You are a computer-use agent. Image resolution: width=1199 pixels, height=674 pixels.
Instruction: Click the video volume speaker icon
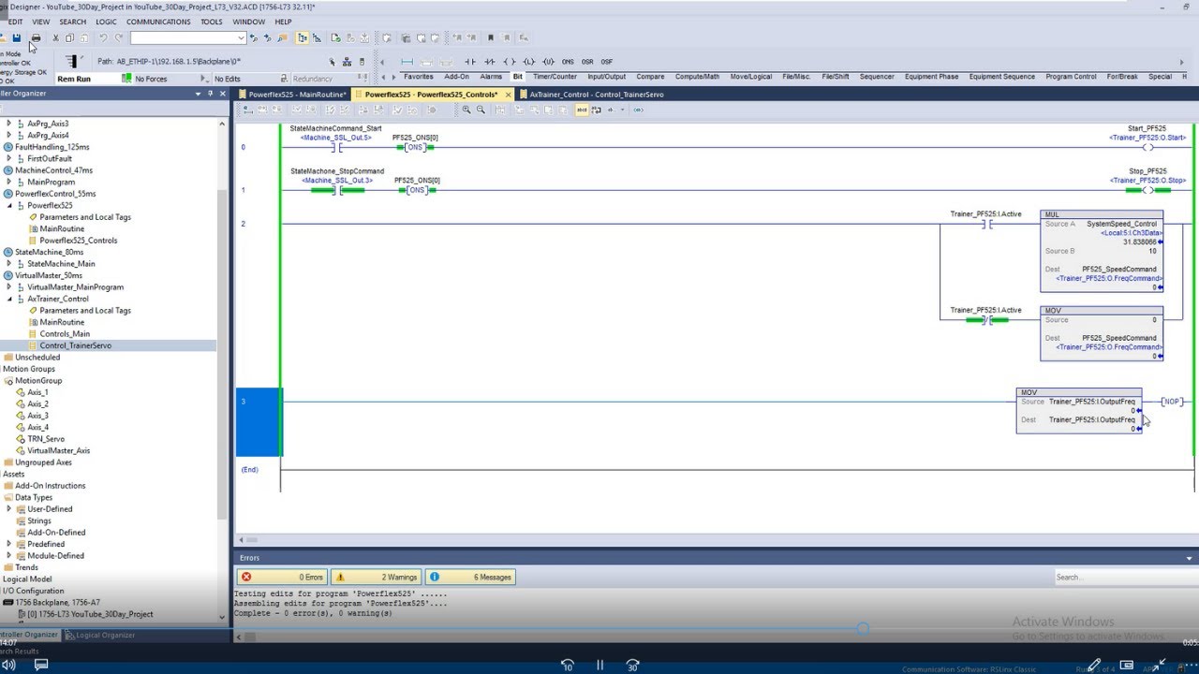coord(8,665)
